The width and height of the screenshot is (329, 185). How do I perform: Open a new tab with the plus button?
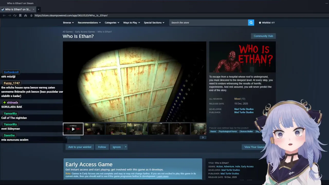[39, 10]
